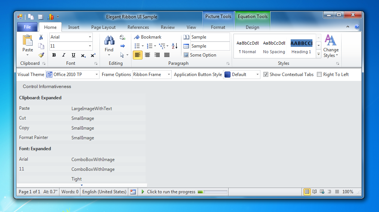Click the Copy icon in Clipboard group
Screen dimensions: 379x212
click(41, 46)
